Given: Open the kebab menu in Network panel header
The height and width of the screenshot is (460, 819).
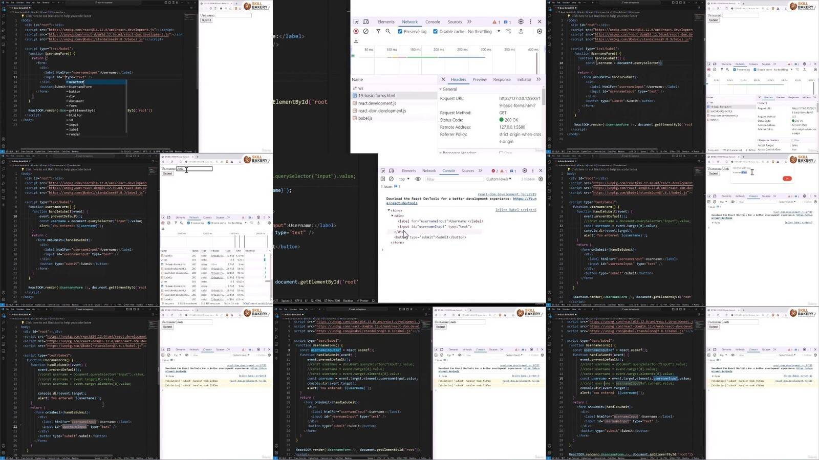Looking at the screenshot, I should [x=530, y=22].
